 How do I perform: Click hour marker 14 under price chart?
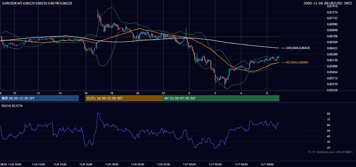click(60, 93)
